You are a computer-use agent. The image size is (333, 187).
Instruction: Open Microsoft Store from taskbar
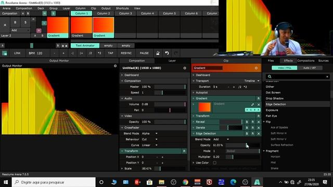tap(149, 182)
